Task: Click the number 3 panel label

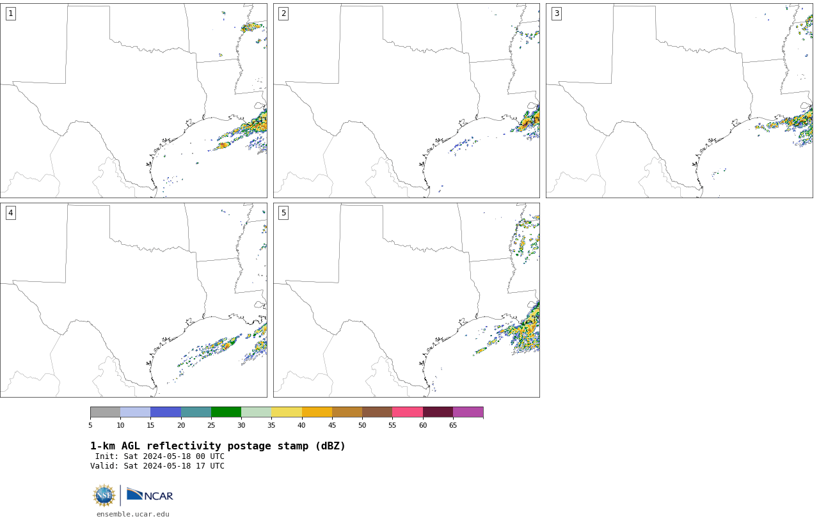Action: point(557,13)
